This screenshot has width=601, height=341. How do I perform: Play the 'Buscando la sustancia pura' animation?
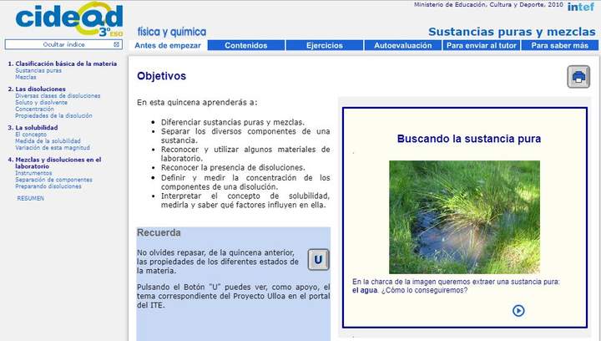[x=518, y=310]
